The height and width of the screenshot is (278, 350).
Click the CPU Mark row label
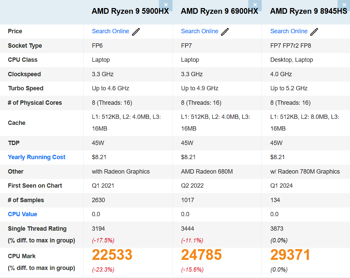(22, 256)
